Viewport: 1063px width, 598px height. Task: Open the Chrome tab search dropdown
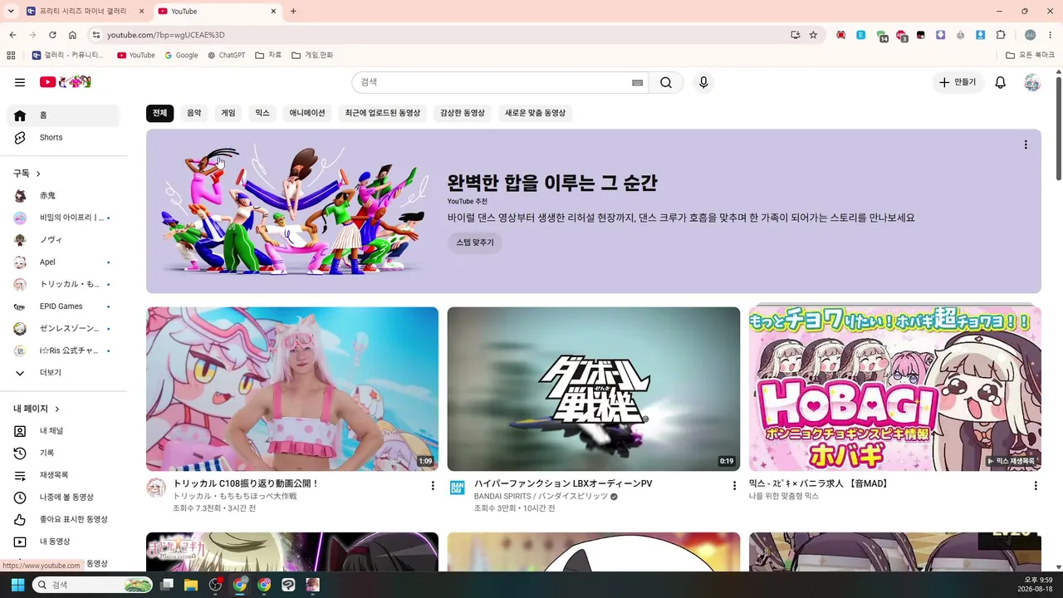tap(11, 11)
